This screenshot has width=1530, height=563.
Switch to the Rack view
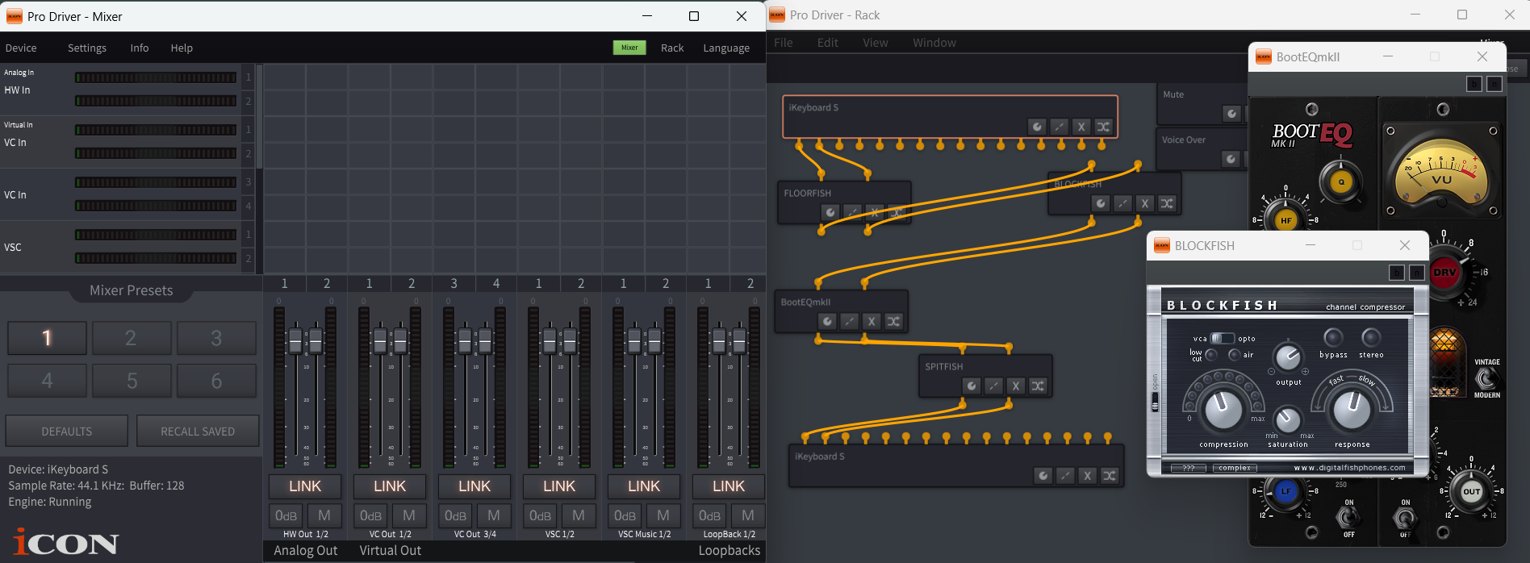[x=672, y=48]
